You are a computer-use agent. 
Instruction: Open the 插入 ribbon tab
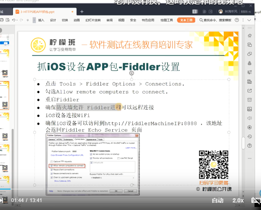click(x=41, y=20)
